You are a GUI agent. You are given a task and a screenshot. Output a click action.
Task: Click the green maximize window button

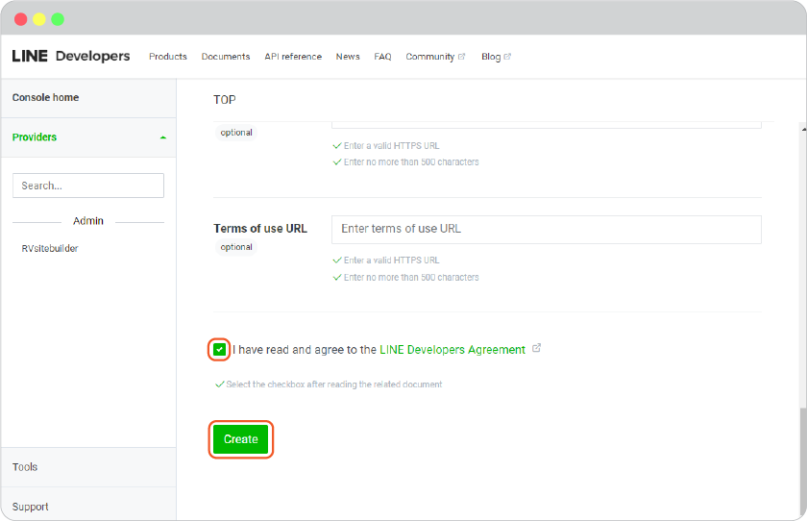58,19
